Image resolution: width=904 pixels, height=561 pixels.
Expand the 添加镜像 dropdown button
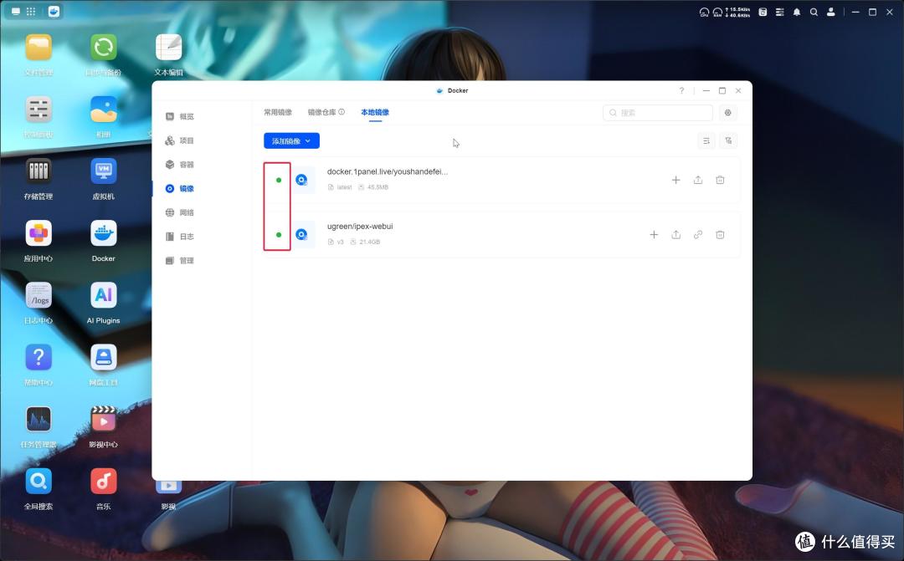292,141
